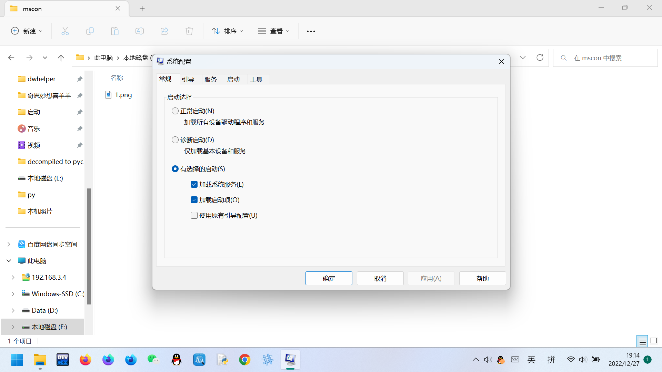Image resolution: width=662 pixels, height=372 pixels.
Task: Click the 确定 button
Action: coord(329,278)
